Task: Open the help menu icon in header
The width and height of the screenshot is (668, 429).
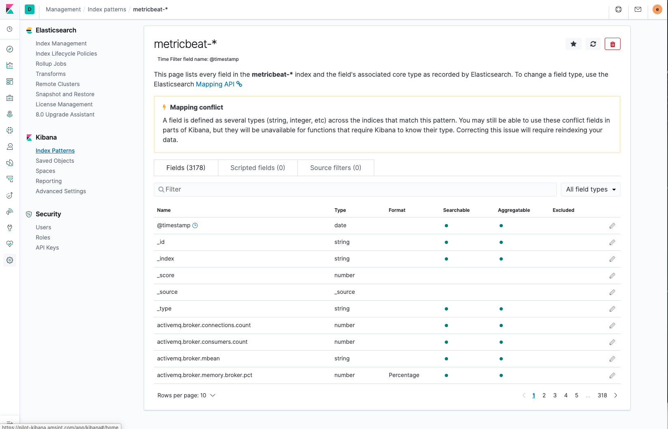Action: tap(618, 9)
